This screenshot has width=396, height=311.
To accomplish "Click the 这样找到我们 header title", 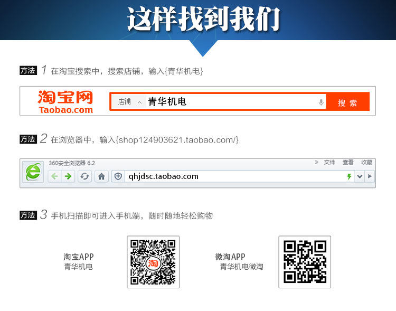I will (204, 19).
